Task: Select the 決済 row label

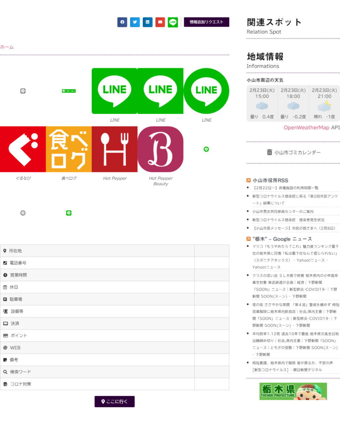Action: [x=15, y=324]
